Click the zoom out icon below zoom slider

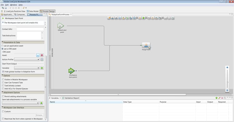pyautogui.click(x=227, y=90)
